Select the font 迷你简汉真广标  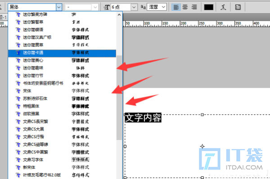click(x=62, y=37)
